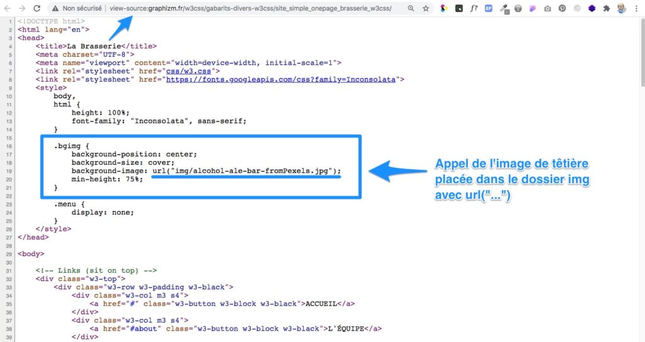Click the '</head>' closing tag line

pos(33,237)
